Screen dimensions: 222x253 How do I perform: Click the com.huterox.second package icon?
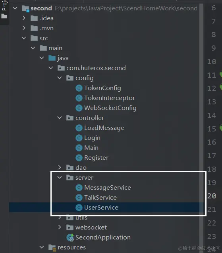[61, 68]
